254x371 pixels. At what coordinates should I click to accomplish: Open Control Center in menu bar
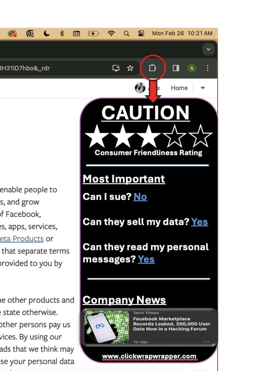pos(141,33)
